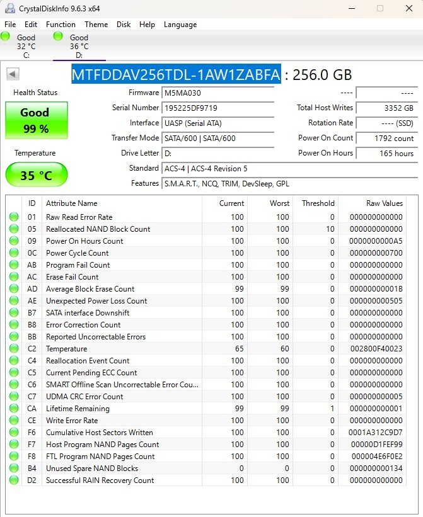423x517 pixels.
Task: Click the Power On Hours value 165 hours
Action: click(386, 154)
